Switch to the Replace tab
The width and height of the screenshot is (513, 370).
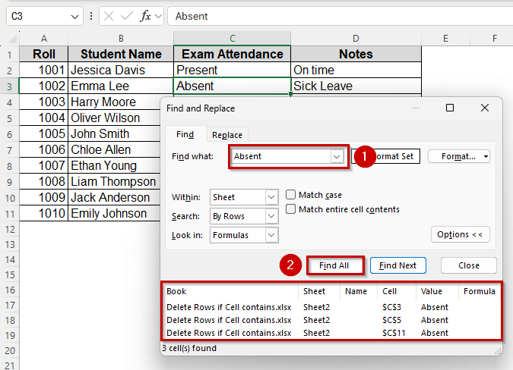tap(227, 135)
